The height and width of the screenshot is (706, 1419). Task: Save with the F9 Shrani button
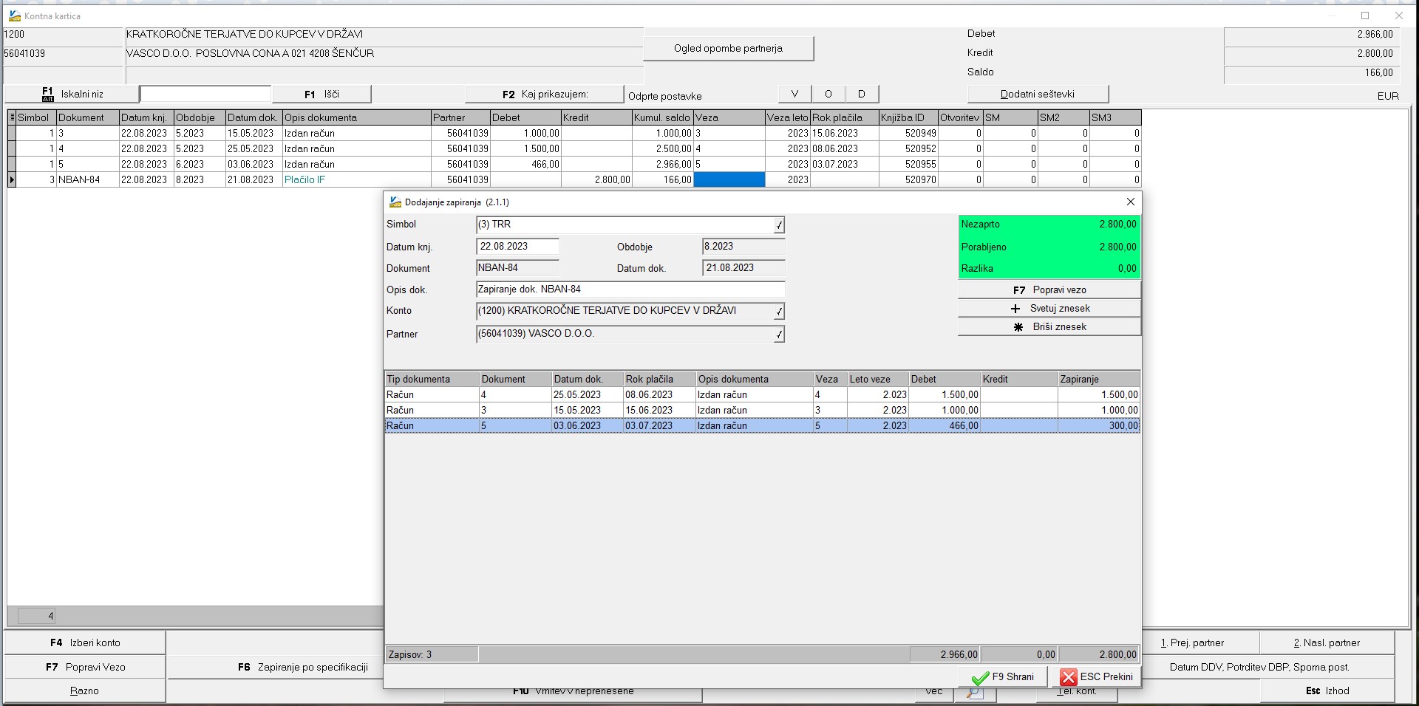click(1003, 676)
